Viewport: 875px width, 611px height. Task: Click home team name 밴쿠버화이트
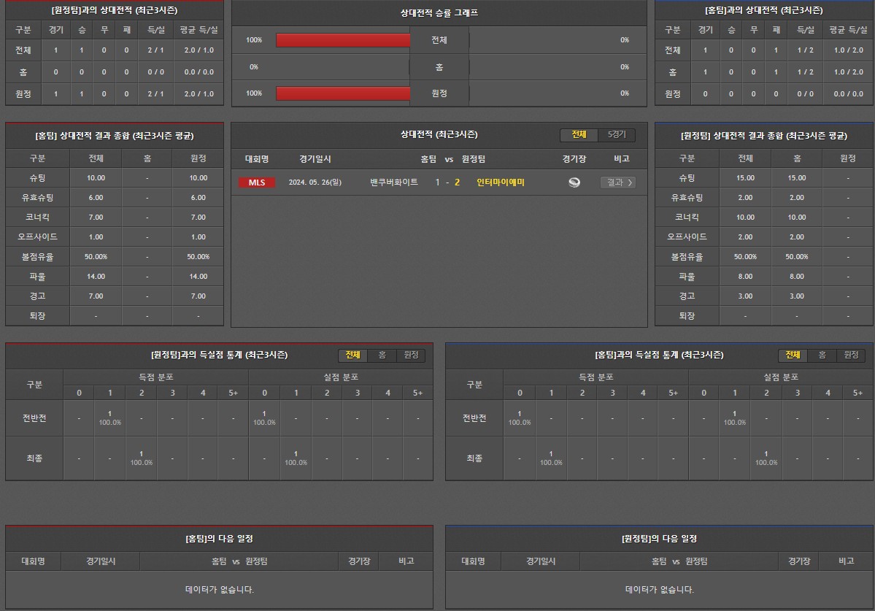(x=394, y=182)
